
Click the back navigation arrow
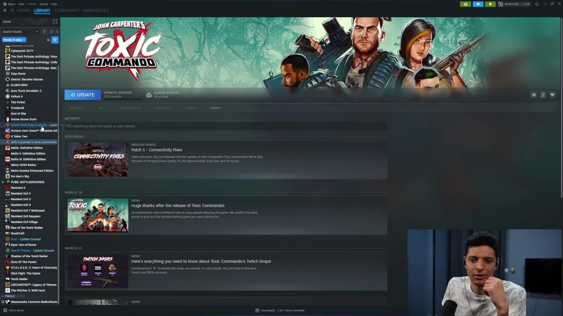click(x=5, y=11)
